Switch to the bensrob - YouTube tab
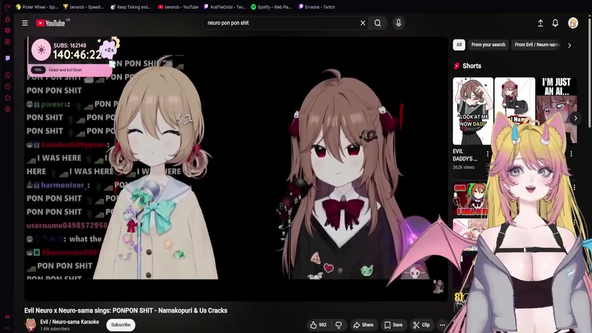This screenshot has width=592, height=333. pyautogui.click(x=178, y=7)
